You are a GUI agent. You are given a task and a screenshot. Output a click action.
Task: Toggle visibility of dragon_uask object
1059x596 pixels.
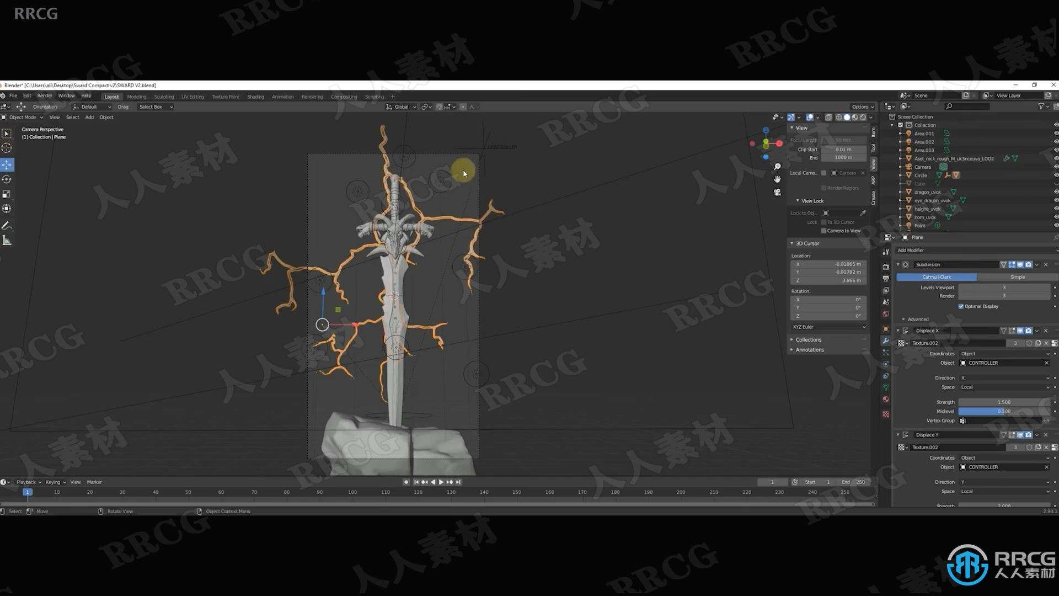[x=1054, y=191]
